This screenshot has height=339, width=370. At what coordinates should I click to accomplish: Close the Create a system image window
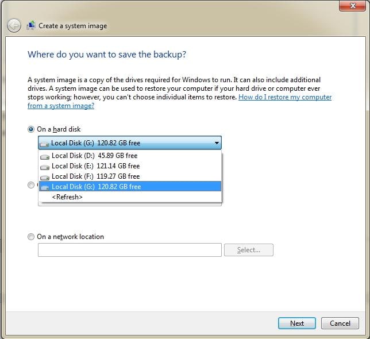(x=352, y=6)
